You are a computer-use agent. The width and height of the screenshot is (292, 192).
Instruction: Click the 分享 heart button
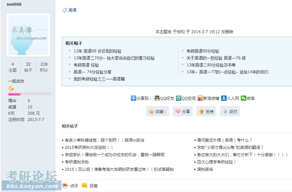click(182, 111)
